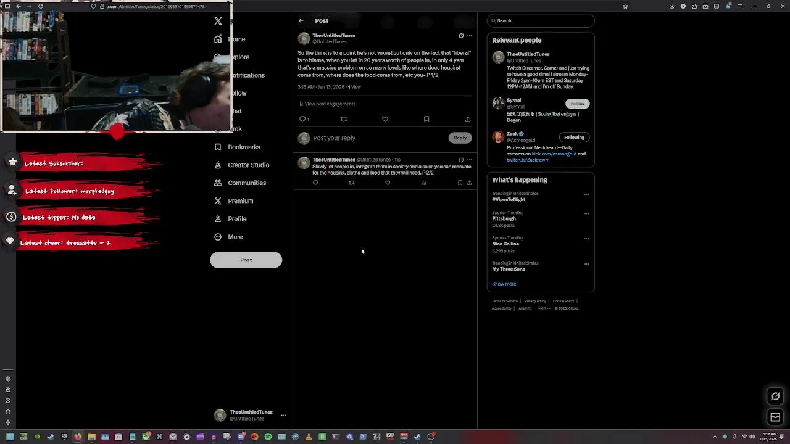Share the P 2/2 reply
Image resolution: width=790 pixels, height=444 pixels.
point(469,183)
